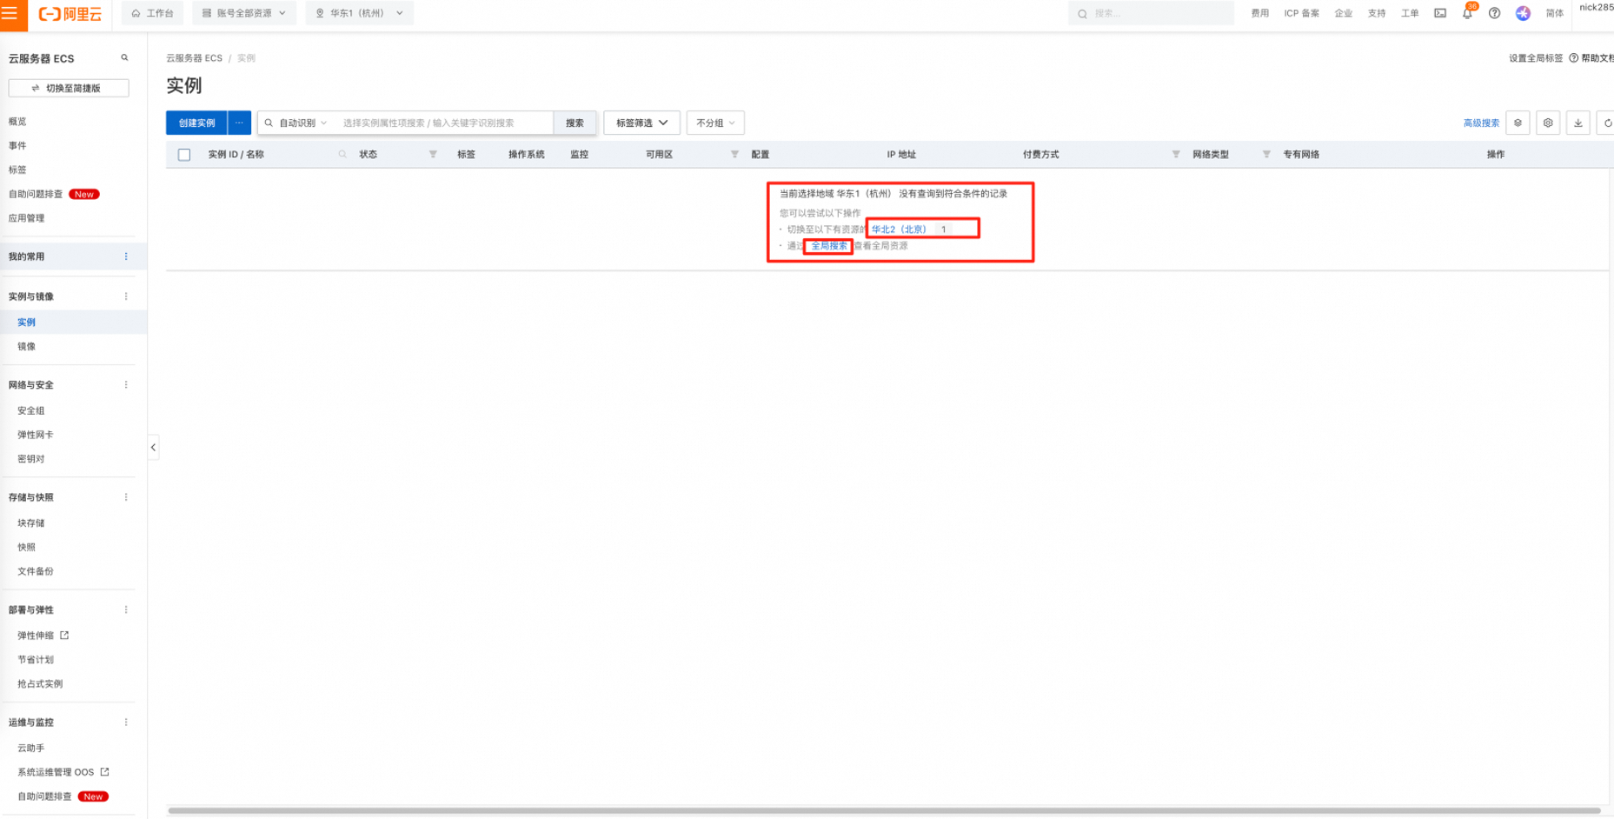The image size is (1614, 819).
Task: Open 块存储 in the sidebar
Action: click(x=30, y=523)
